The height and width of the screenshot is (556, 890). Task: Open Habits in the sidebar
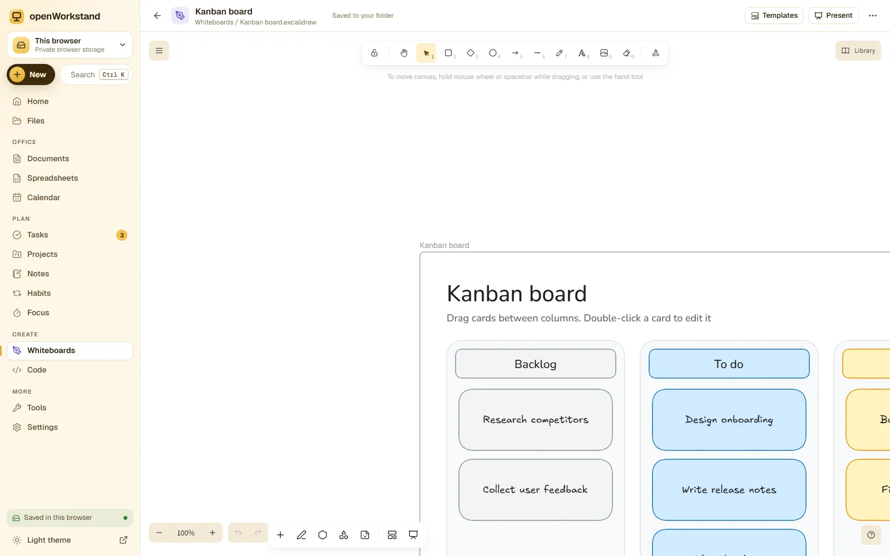click(x=70, y=293)
